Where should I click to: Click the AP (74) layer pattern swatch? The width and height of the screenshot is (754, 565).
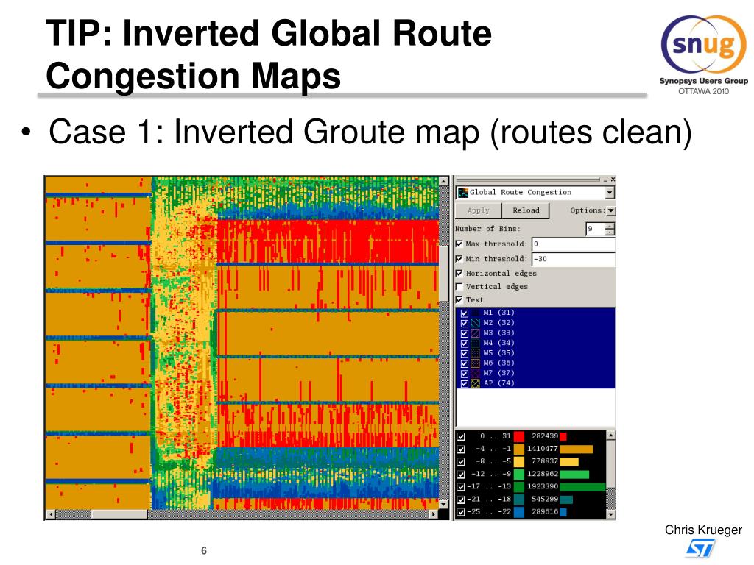pos(475,383)
